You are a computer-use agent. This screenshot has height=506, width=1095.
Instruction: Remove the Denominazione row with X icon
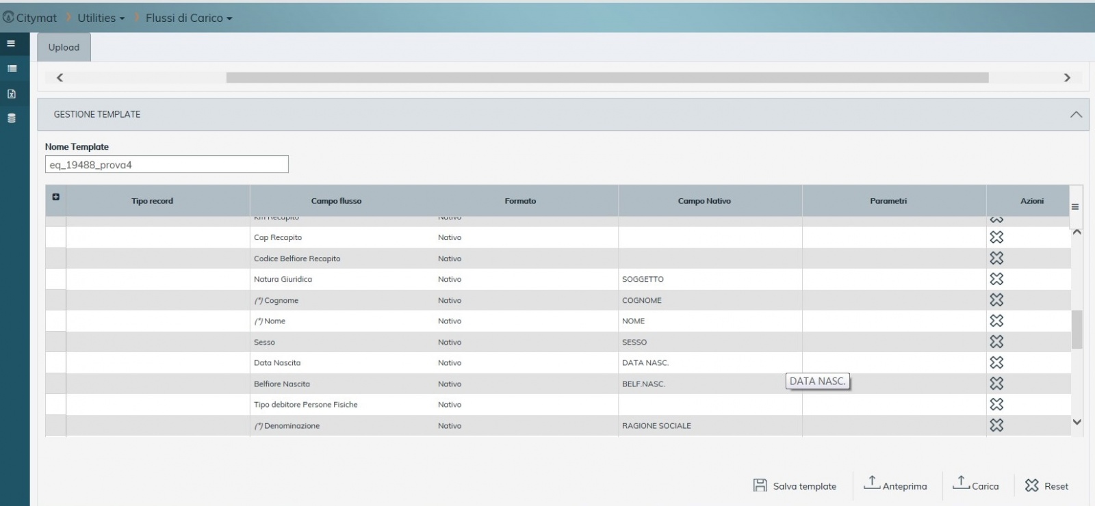(996, 425)
